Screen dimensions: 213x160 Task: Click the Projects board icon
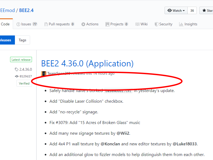tap(107, 24)
